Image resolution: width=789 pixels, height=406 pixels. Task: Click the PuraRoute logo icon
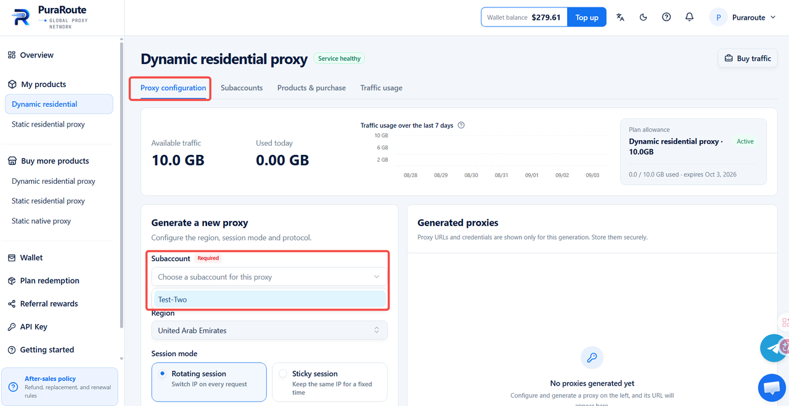click(x=21, y=17)
